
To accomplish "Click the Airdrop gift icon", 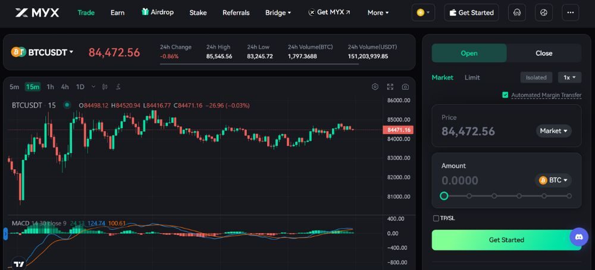I will (x=145, y=12).
